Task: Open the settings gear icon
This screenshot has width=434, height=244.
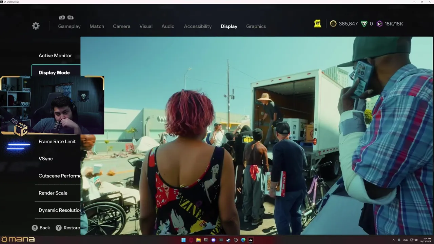Action: (36, 26)
